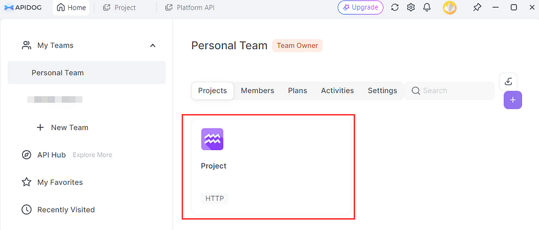Open the user avatar menu
The height and width of the screenshot is (230, 539).
click(450, 8)
